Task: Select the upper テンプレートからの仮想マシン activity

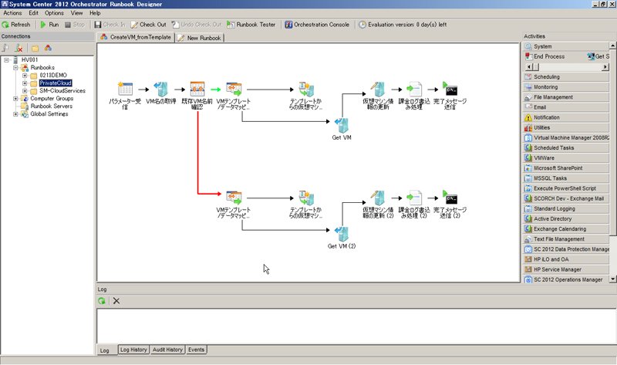Action: (x=306, y=89)
